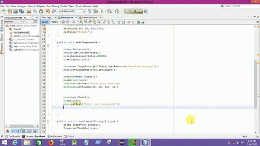Toggle the Show Inner Classes navigator filter
The width and height of the screenshot is (260, 146).
pos(29,131)
